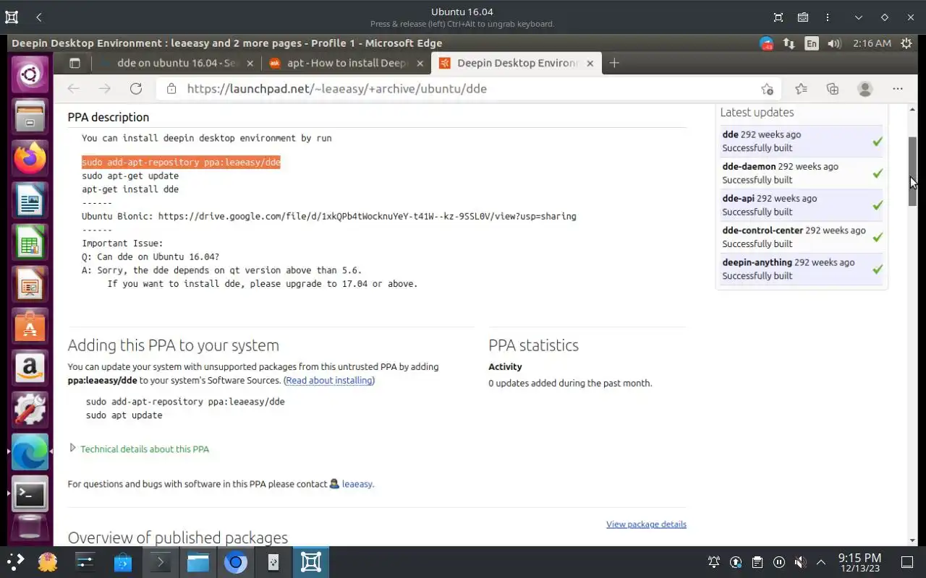The height and width of the screenshot is (578, 926).
Task: Click highlighted add-apt-repository command
Action: click(181, 162)
